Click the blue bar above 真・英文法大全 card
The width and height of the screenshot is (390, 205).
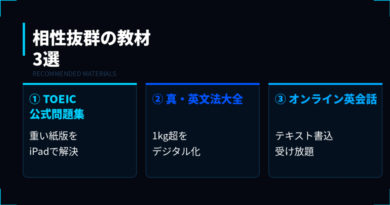click(x=202, y=84)
